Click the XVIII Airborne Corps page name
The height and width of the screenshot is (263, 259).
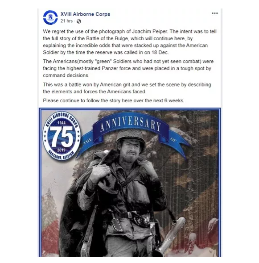click(85, 14)
